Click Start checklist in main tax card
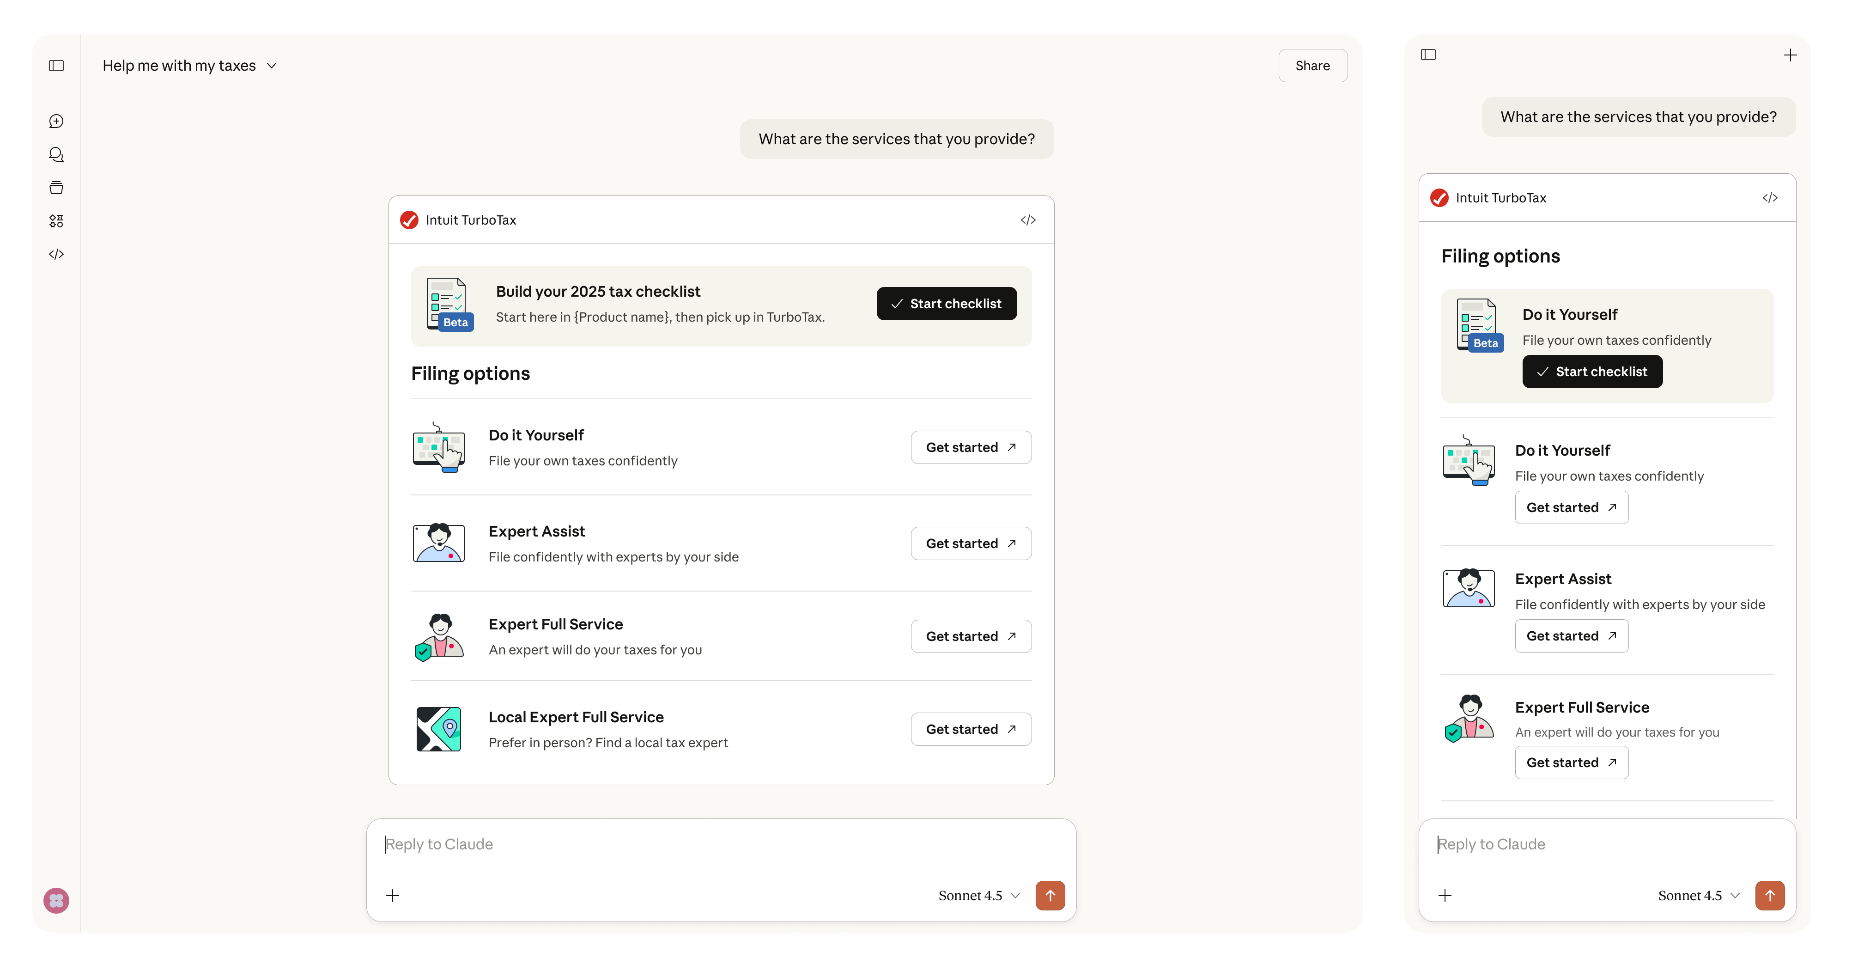Viewport: 1858px width, 964px height. [x=946, y=304]
